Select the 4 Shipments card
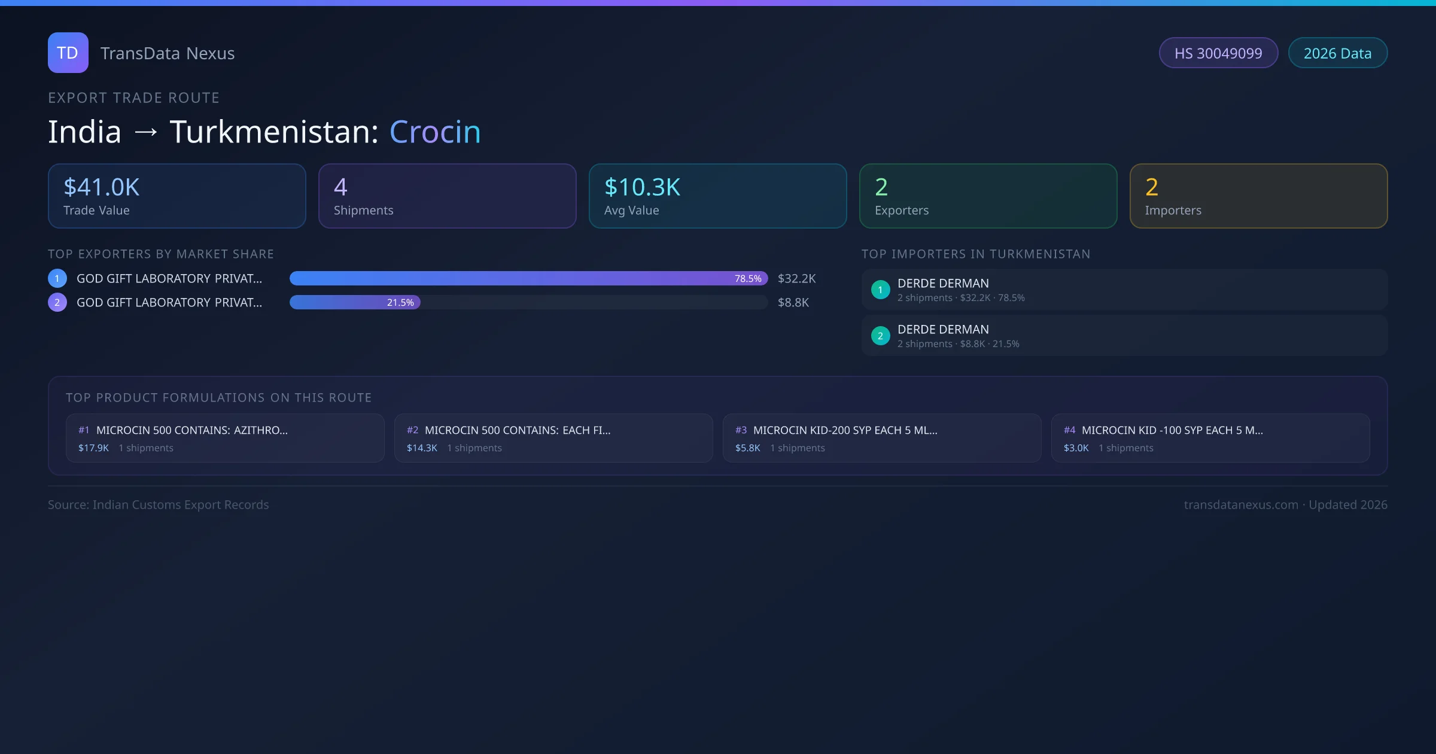This screenshot has height=754, width=1436. (447, 196)
